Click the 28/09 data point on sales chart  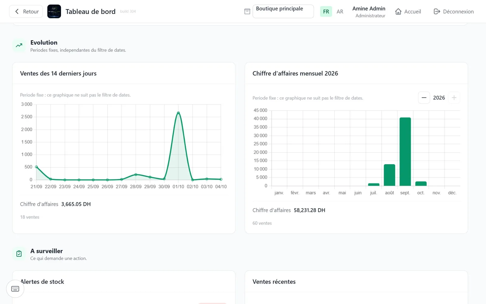coord(136,174)
